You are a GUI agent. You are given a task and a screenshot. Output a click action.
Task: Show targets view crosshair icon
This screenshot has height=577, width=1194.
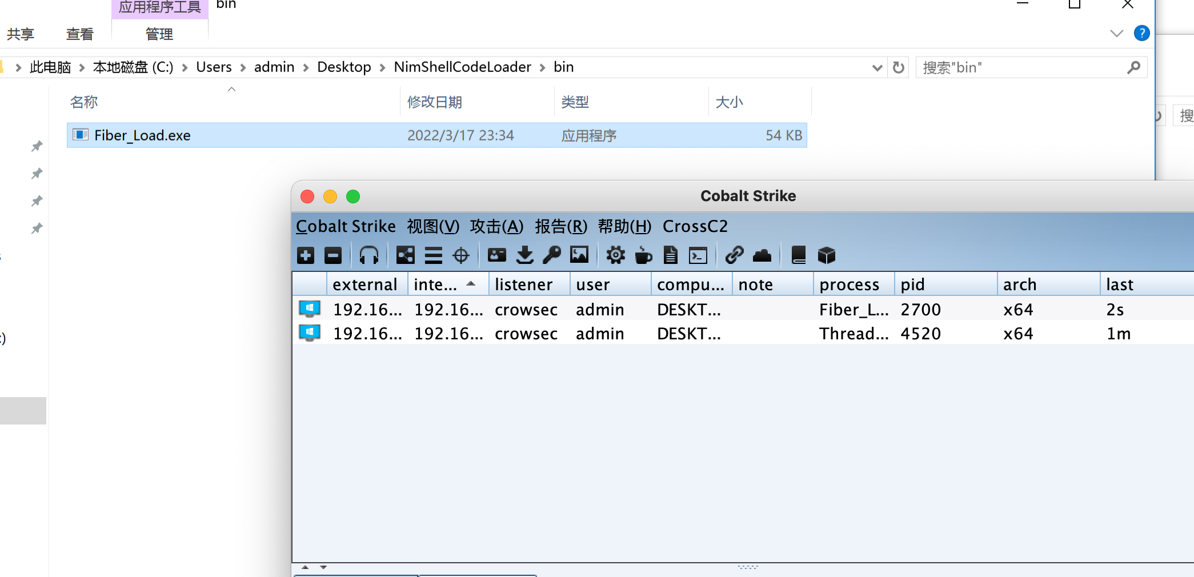tap(461, 255)
